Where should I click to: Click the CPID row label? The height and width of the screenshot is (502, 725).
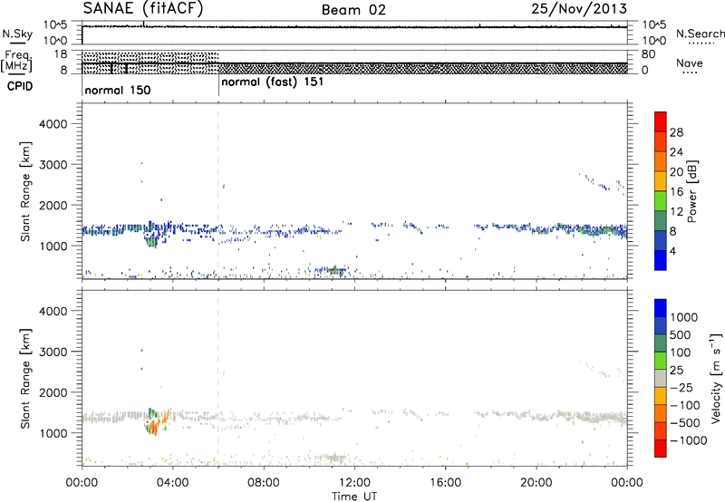pyautogui.click(x=20, y=86)
